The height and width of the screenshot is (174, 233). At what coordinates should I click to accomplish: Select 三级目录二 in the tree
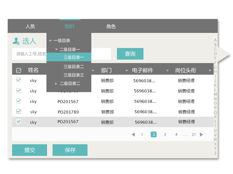pyautogui.click(x=74, y=67)
